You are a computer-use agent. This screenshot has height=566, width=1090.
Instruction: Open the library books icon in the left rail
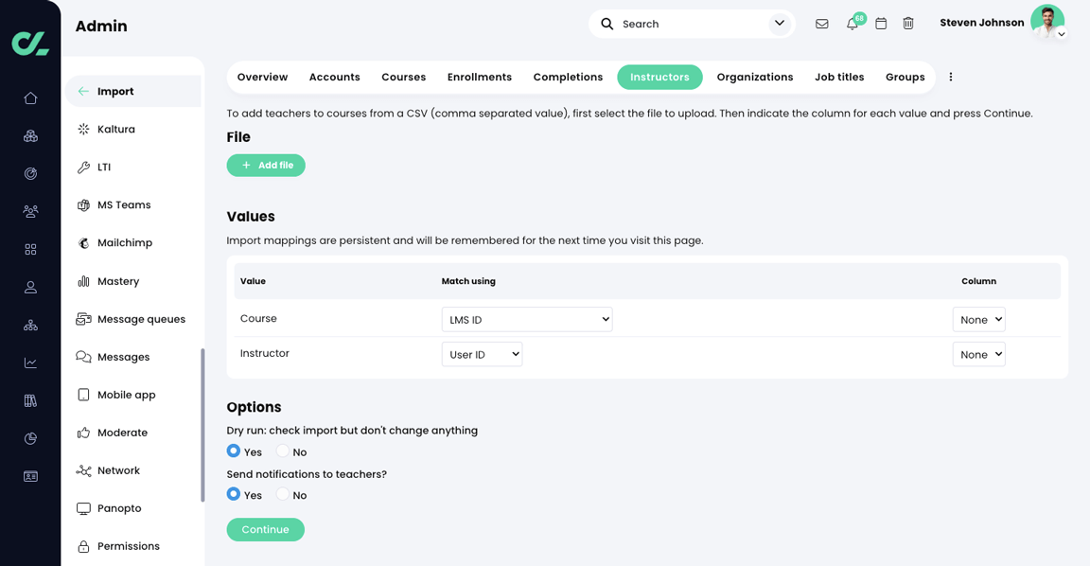(x=30, y=400)
